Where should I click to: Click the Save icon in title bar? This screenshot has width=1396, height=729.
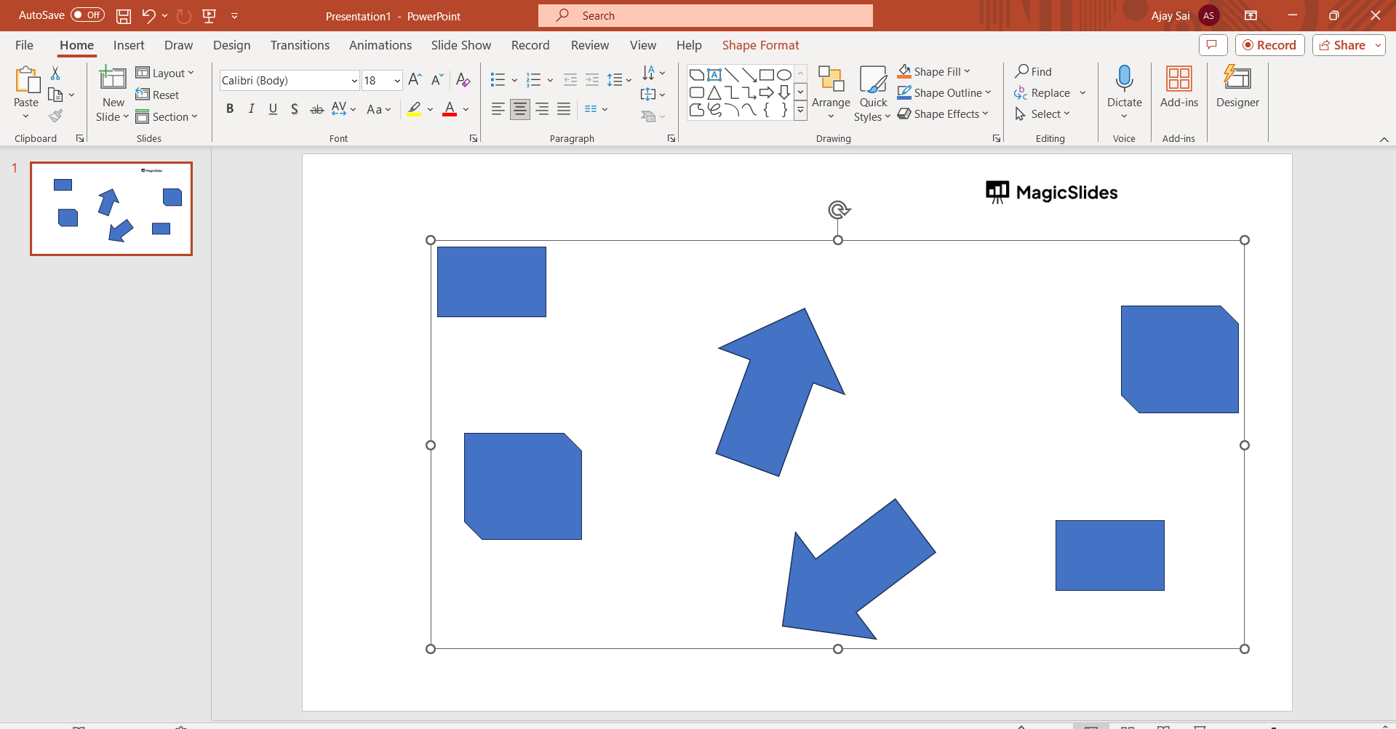click(x=124, y=16)
